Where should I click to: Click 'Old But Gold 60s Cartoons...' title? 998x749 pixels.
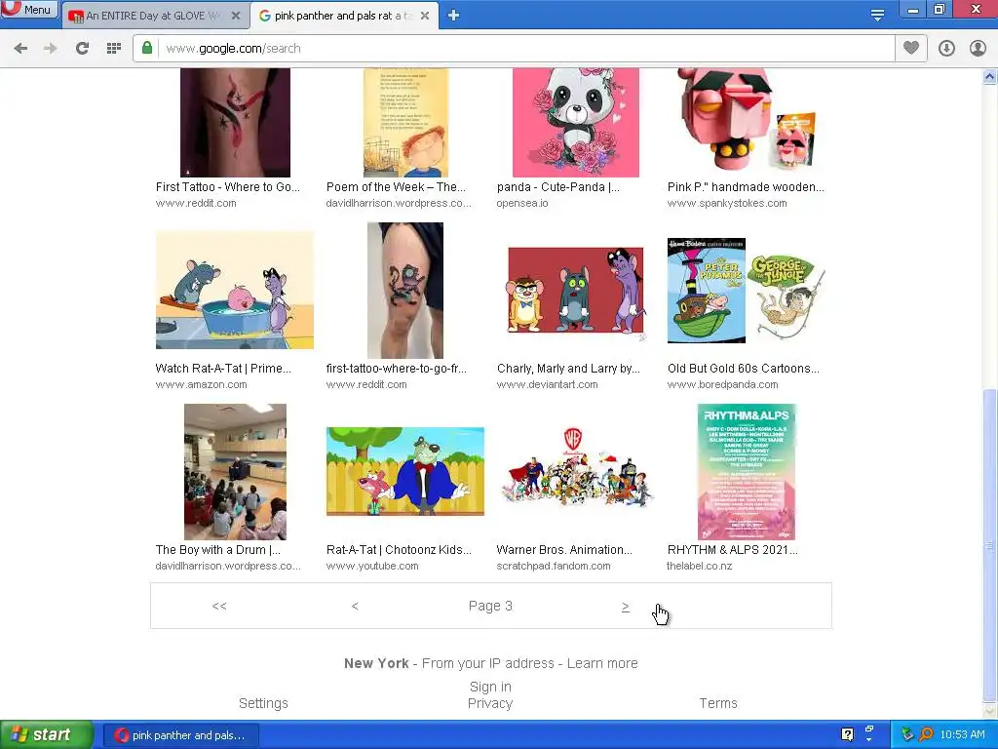point(744,368)
